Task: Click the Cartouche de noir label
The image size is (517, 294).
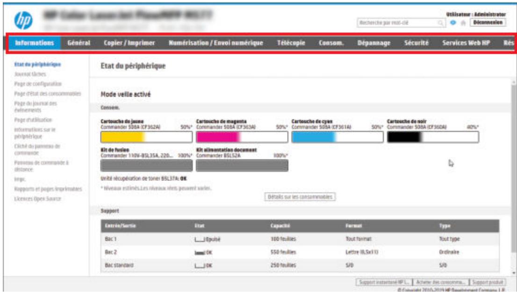Action: click(407, 121)
